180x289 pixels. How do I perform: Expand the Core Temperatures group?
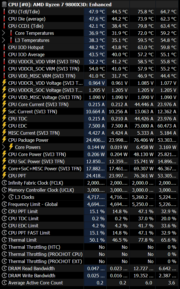(3, 33)
